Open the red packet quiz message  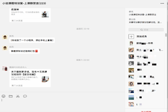[24, 51]
